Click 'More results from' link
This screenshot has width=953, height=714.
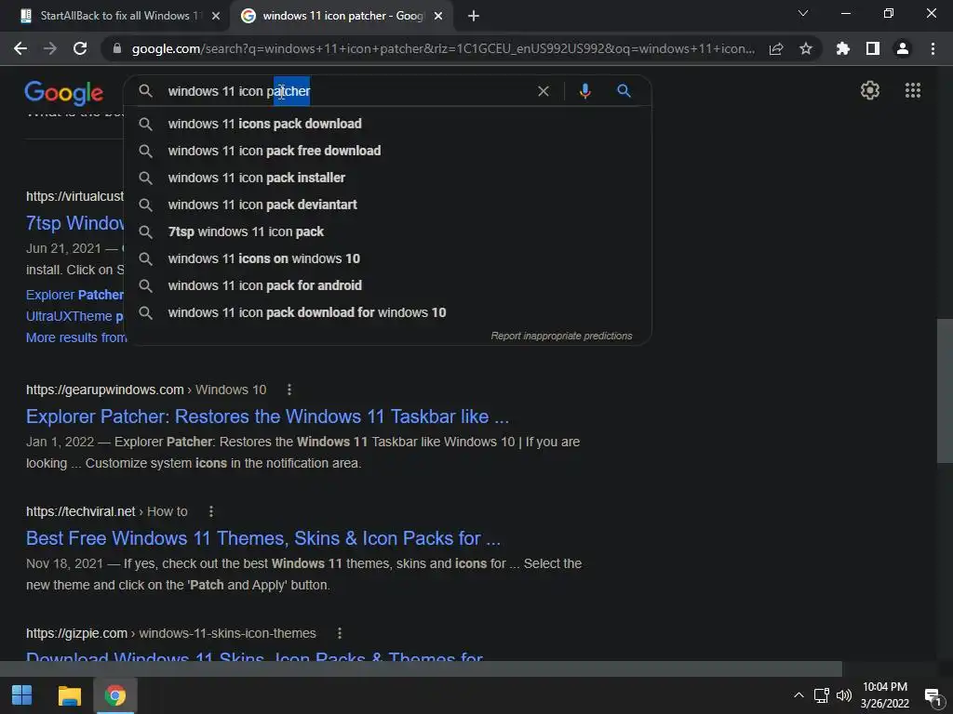coord(76,337)
